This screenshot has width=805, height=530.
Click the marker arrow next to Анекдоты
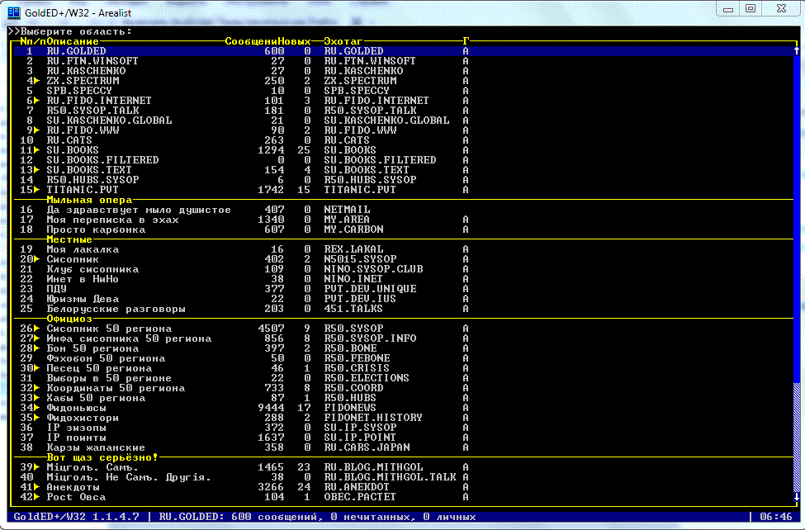(36, 487)
